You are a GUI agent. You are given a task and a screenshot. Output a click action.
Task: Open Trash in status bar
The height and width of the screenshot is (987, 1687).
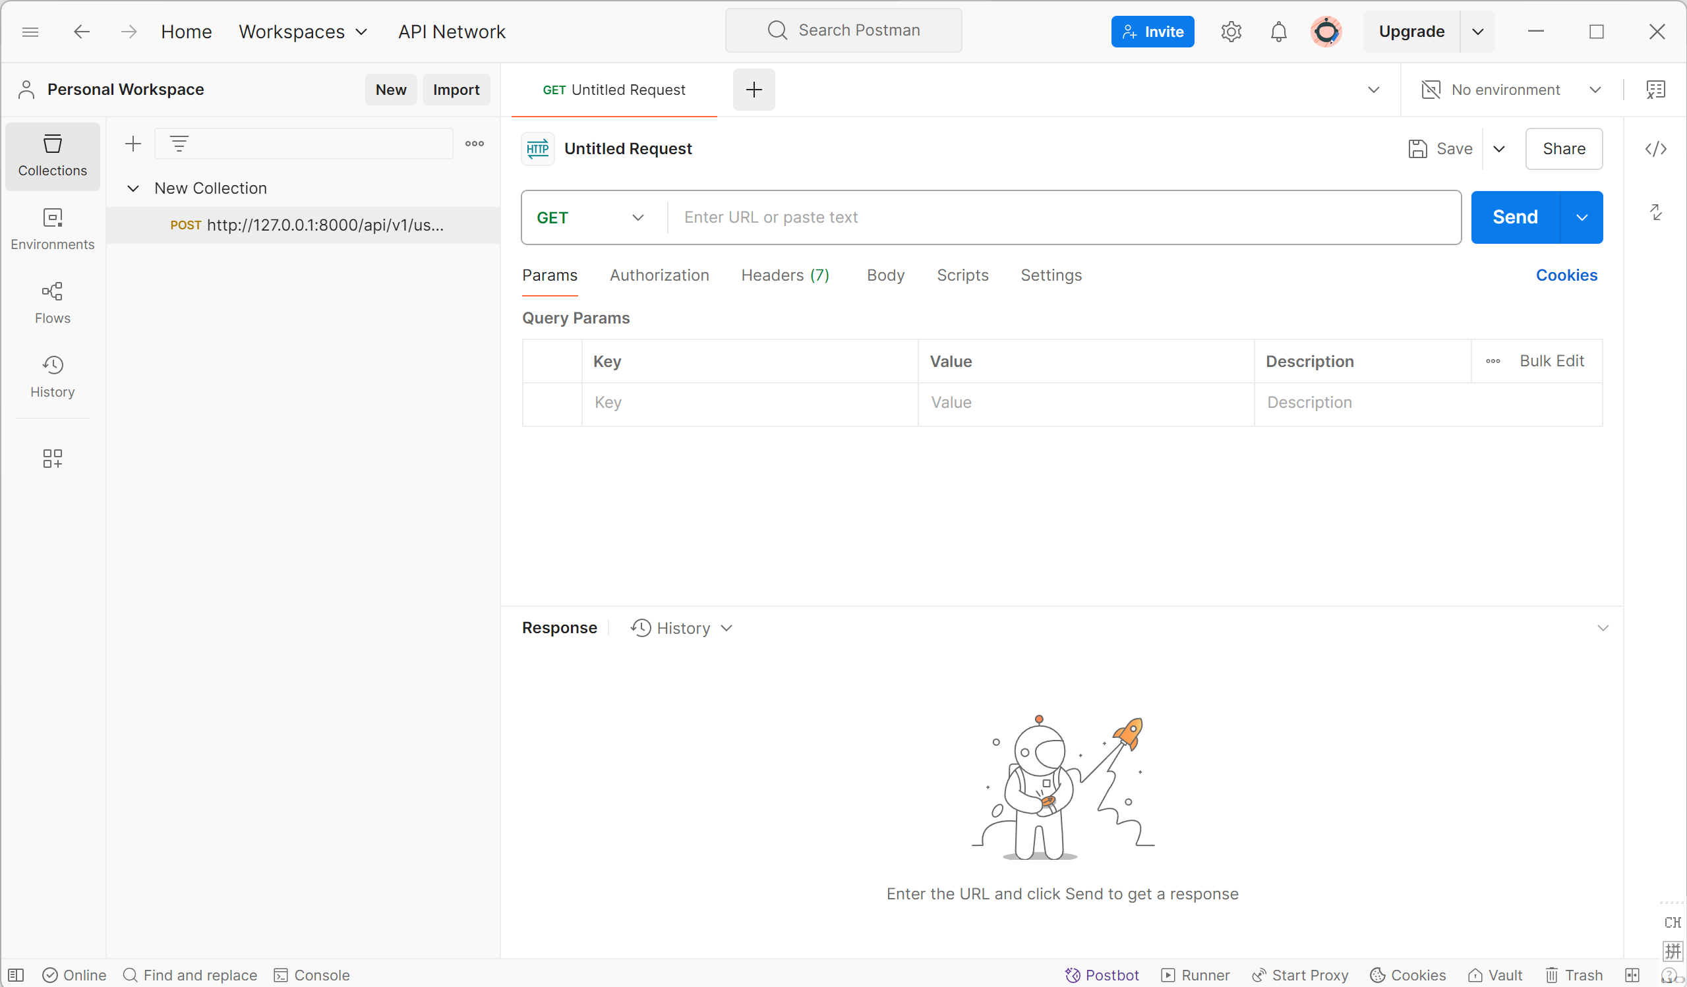point(1573,975)
